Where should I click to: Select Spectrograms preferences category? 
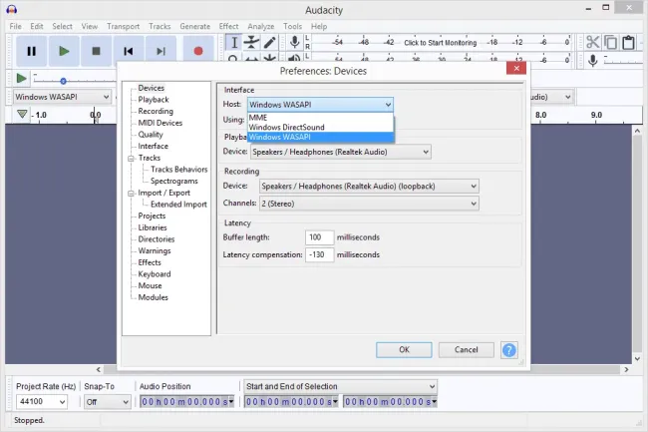[x=174, y=181]
